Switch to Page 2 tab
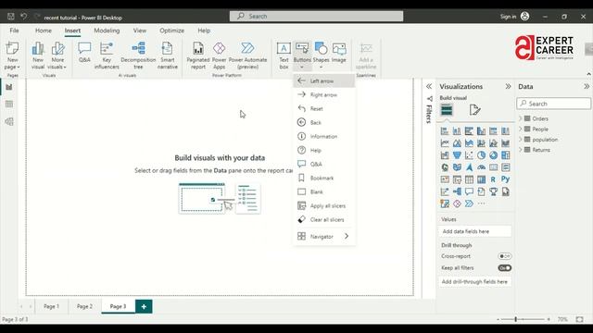 [84, 306]
